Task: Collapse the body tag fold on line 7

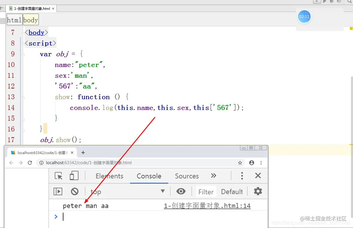Action: (x=23, y=34)
